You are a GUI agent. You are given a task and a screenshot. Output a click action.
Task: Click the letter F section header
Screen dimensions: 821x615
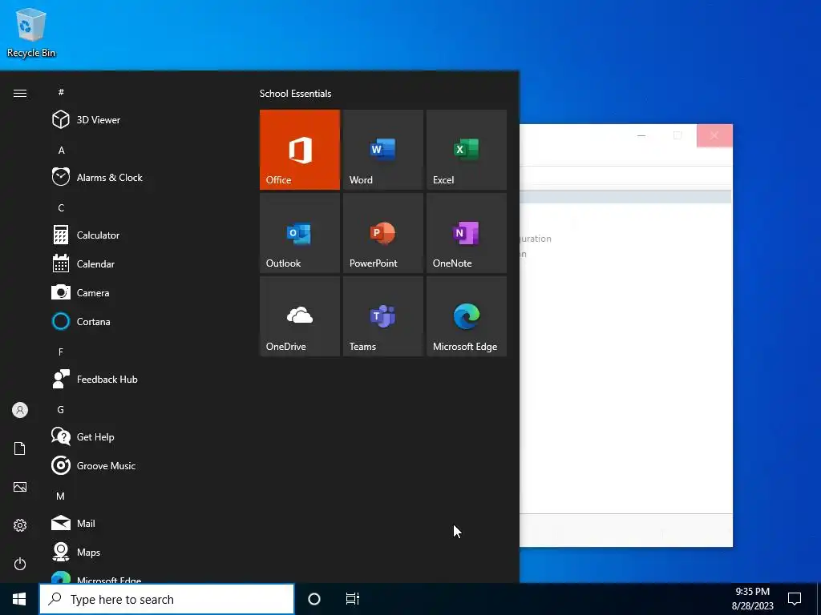(61, 352)
